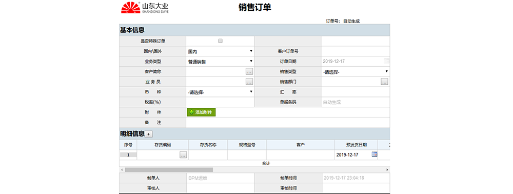Click the scrollbar left arrow
The image size is (513, 194).
pos(122,170)
